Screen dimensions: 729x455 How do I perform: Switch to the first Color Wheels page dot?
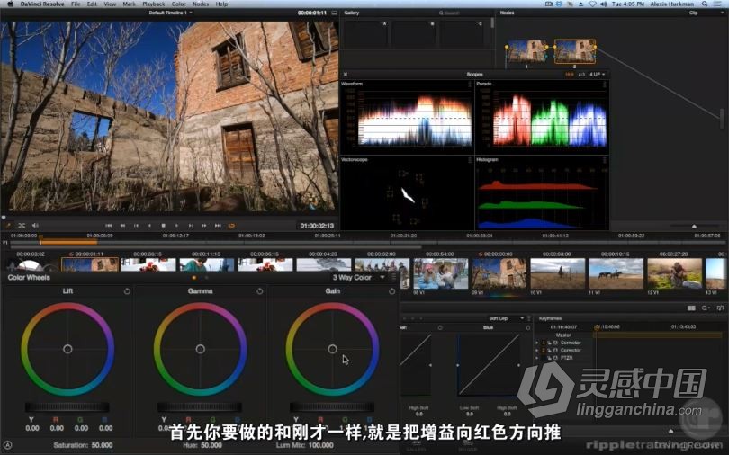click(x=193, y=278)
